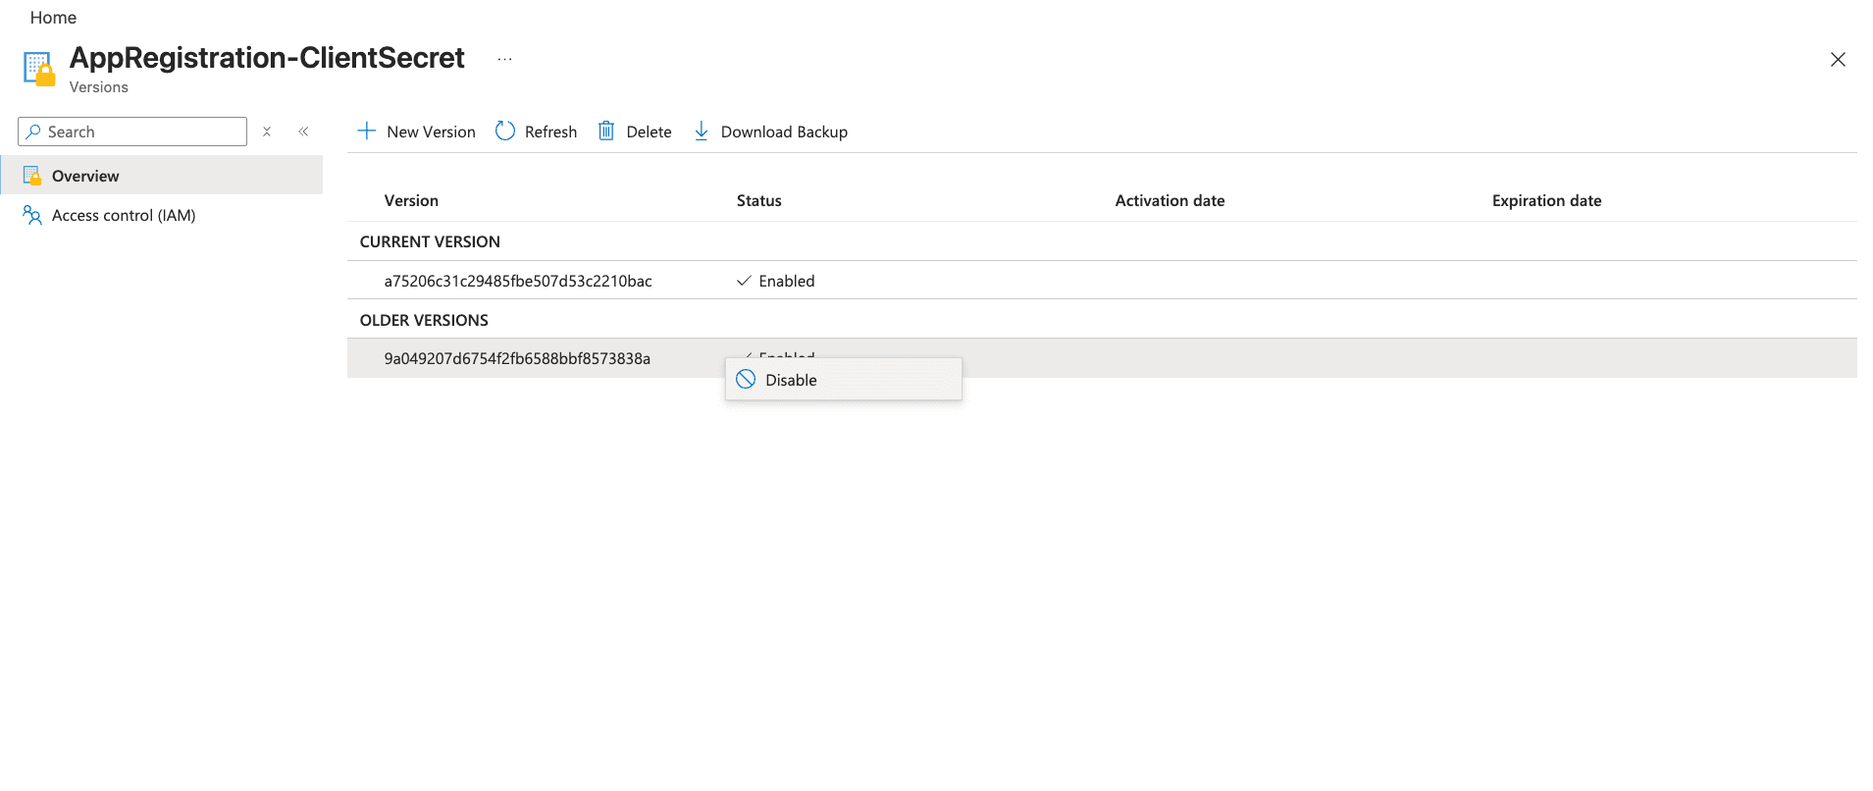Click the Refresh circular arrow icon

point(505,132)
